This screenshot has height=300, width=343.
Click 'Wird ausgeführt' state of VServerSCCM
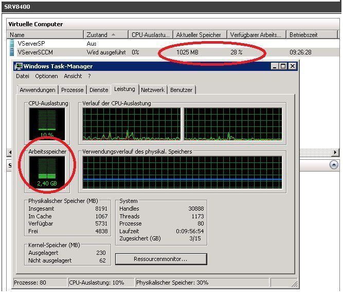[x=106, y=52]
